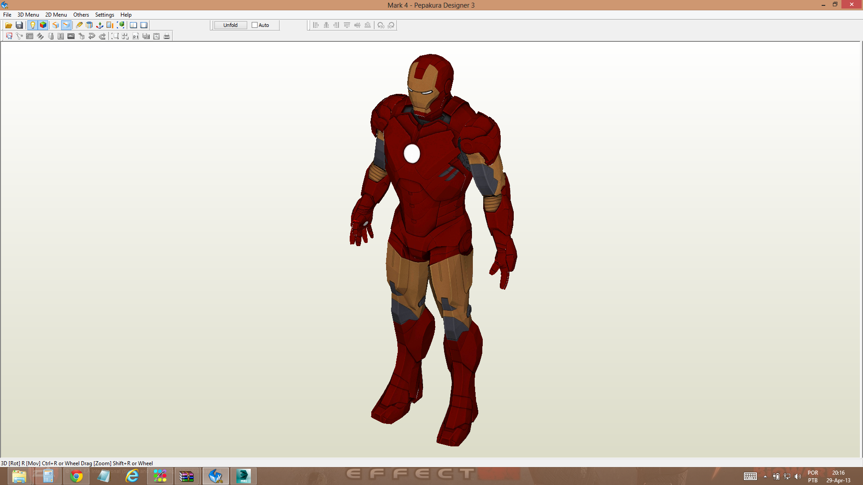Click the P.1 page number icon
This screenshot has height=485, width=863.
(x=136, y=36)
